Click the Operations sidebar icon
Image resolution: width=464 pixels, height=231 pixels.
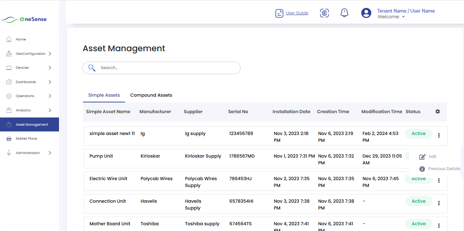click(x=9, y=96)
